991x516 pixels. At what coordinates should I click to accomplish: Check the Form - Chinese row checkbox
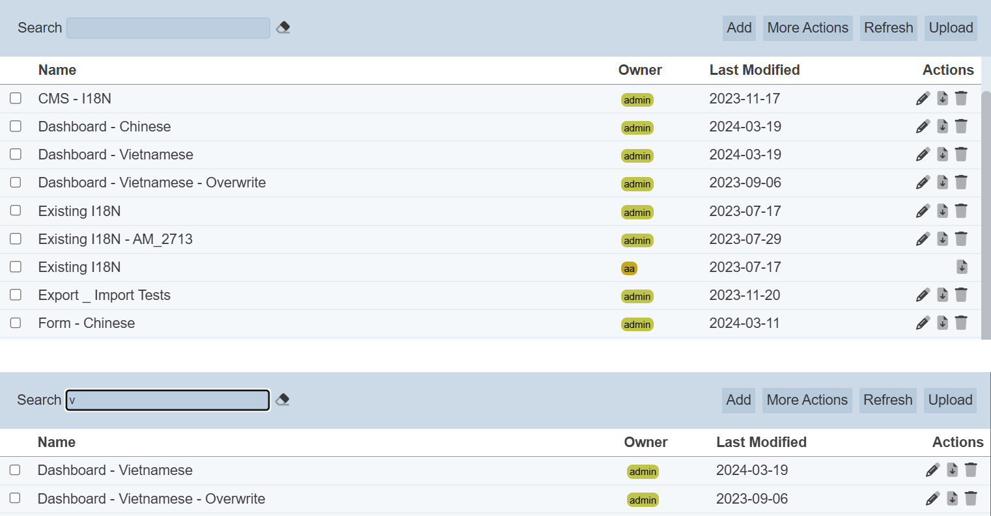point(16,323)
